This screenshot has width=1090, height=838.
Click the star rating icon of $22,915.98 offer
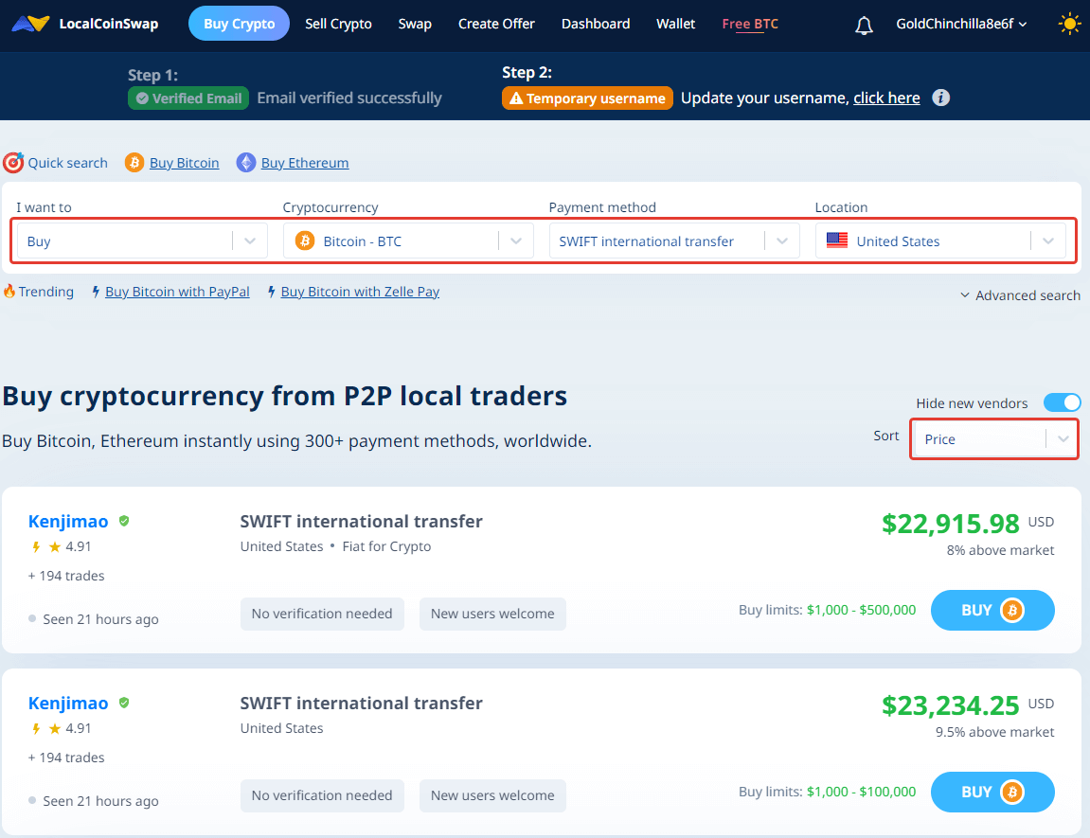[x=55, y=547]
